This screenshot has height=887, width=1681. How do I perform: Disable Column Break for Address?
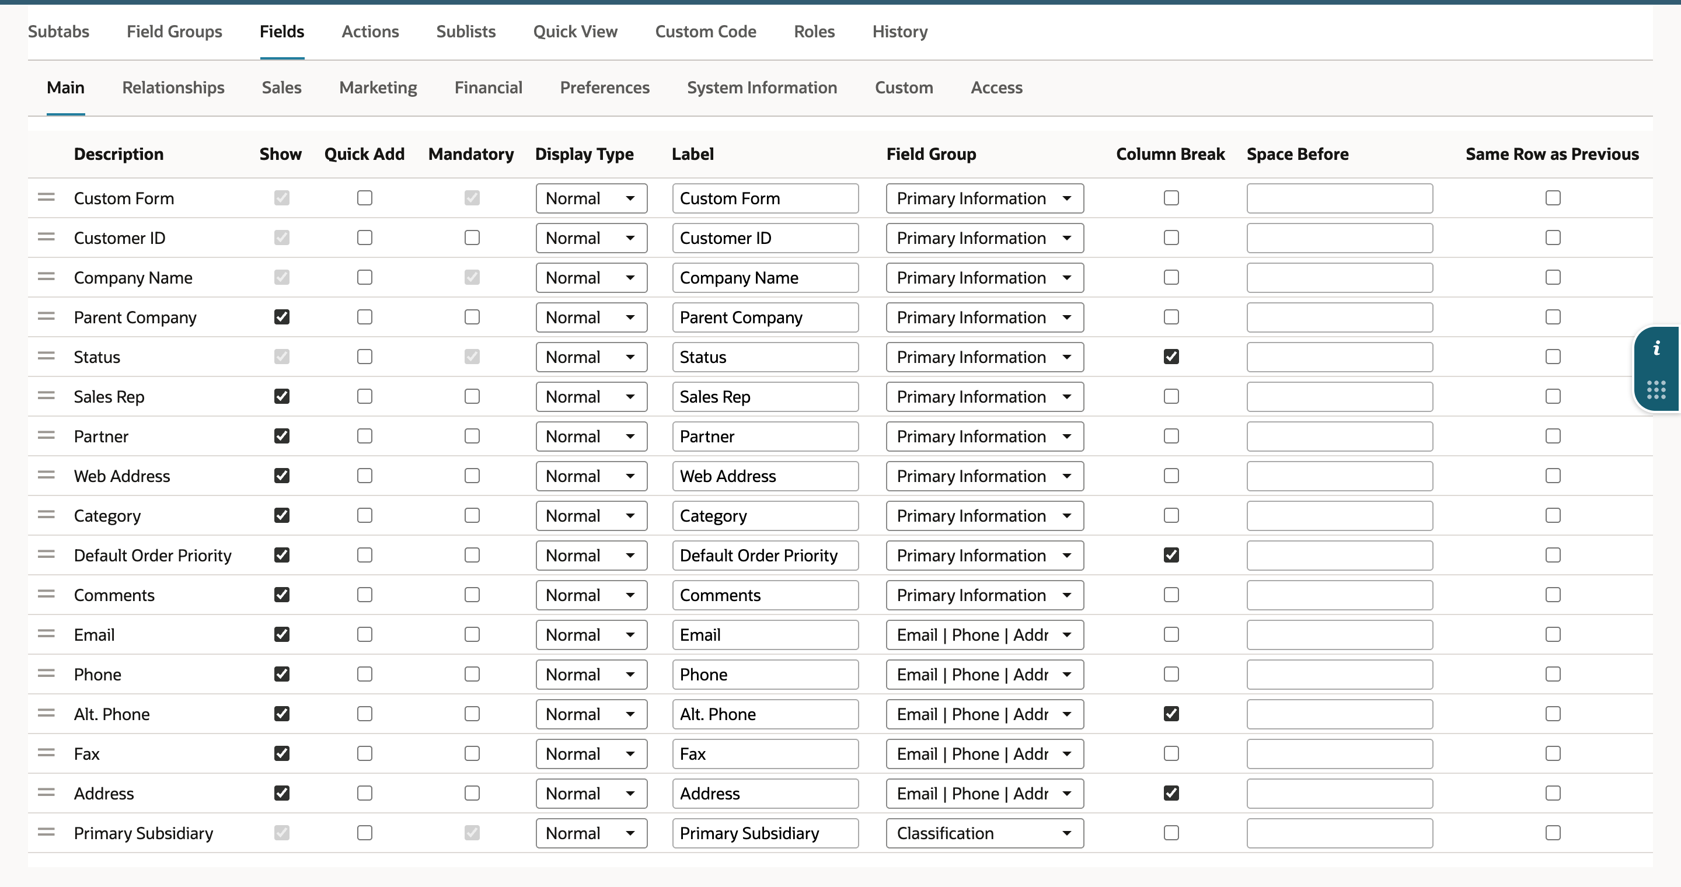[x=1171, y=793]
